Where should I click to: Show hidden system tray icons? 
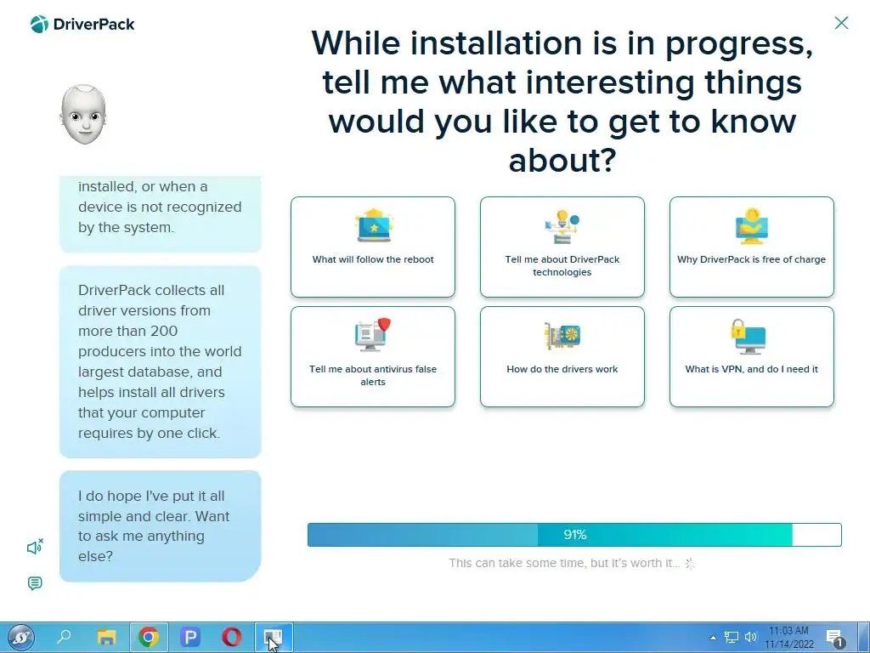[713, 638]
